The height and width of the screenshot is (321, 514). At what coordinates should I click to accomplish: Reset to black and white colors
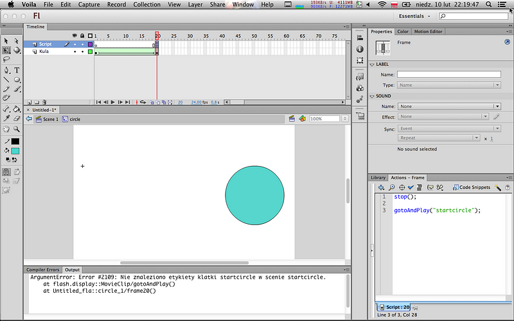8,160
